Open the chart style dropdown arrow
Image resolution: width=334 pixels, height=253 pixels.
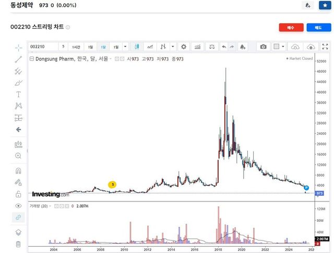(x=173, y=46)
